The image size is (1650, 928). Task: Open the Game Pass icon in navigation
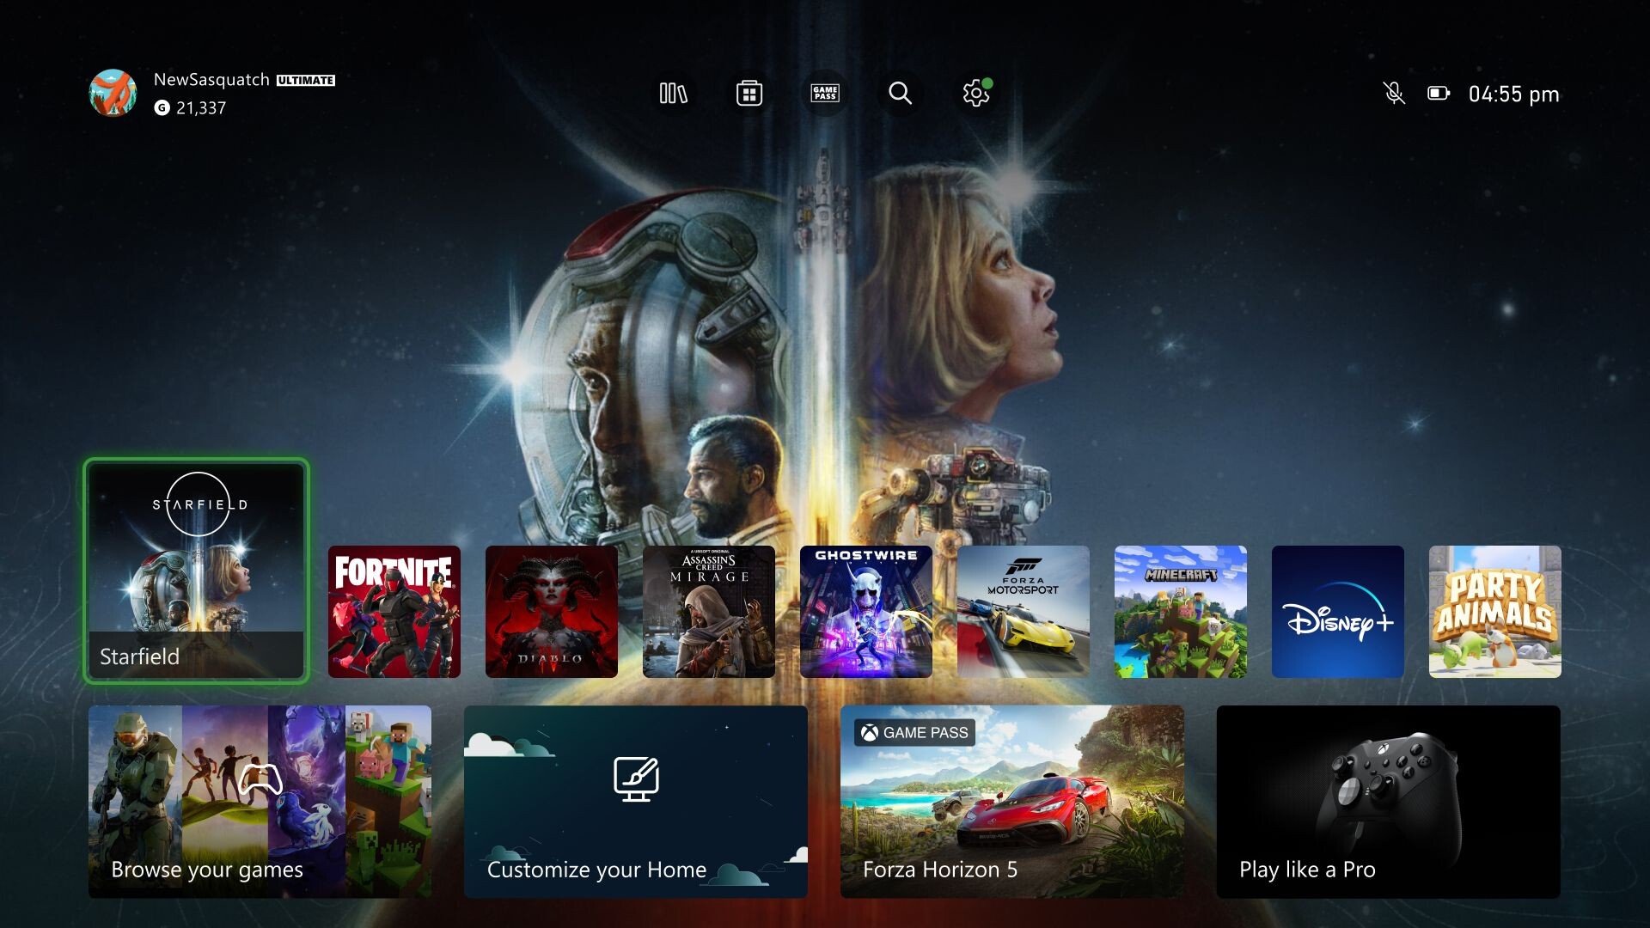tap(824, 93)
